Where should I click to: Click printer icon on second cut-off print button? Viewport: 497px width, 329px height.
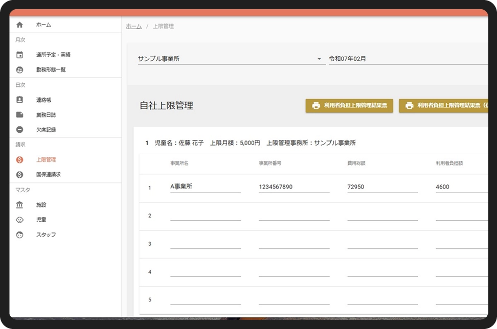coord(410,105)
